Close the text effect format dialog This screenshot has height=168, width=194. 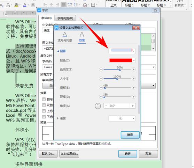coord(136,28)
